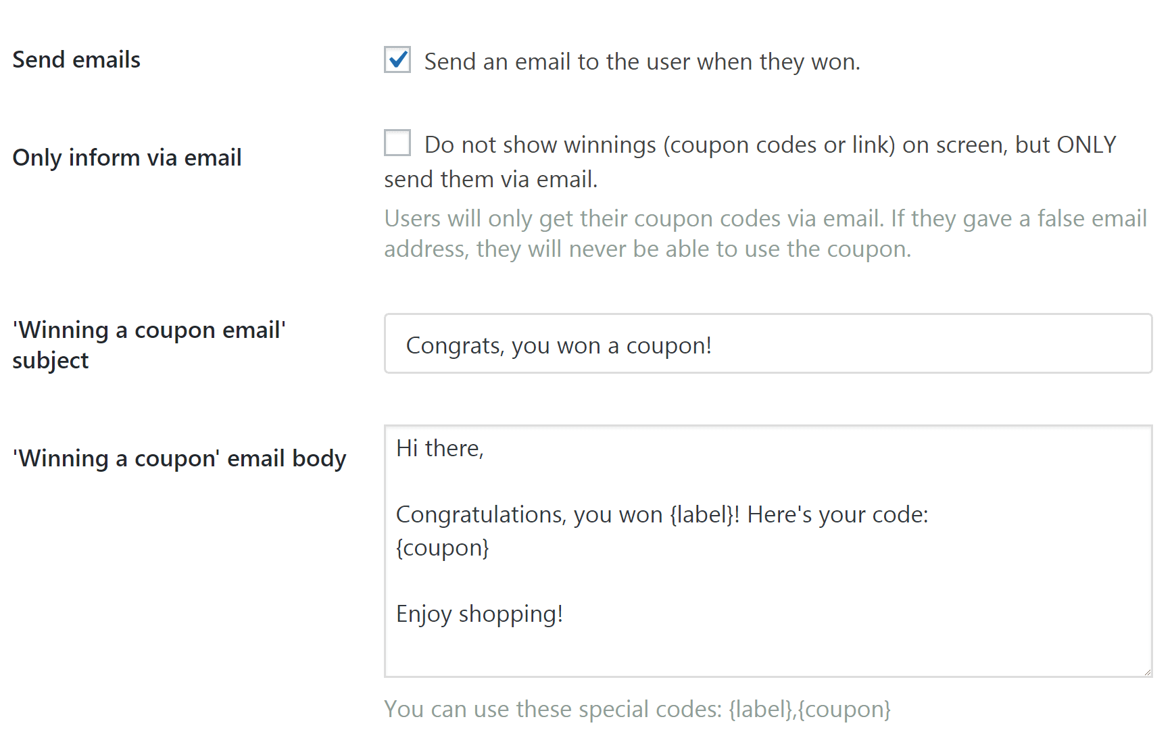Click the {coupon} line inside the email body
Screen dimensions: 1172x734
[443, 548]
